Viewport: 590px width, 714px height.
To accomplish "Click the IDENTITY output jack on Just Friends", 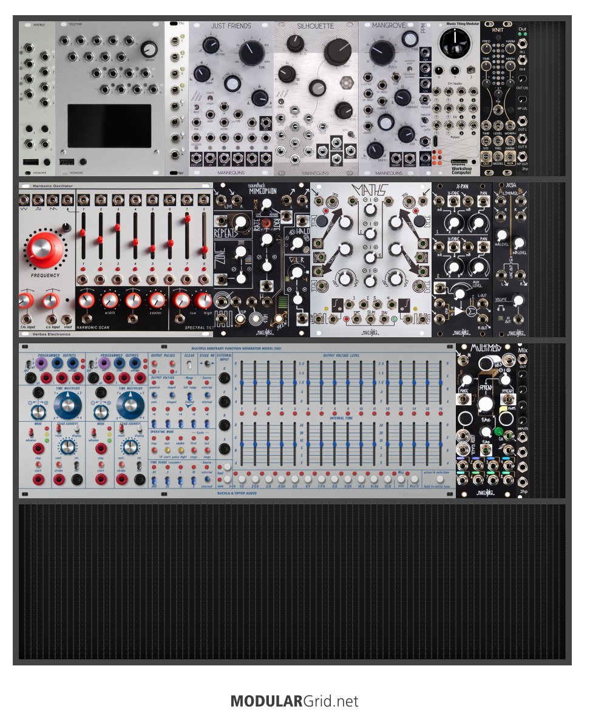I will [197, 158].
